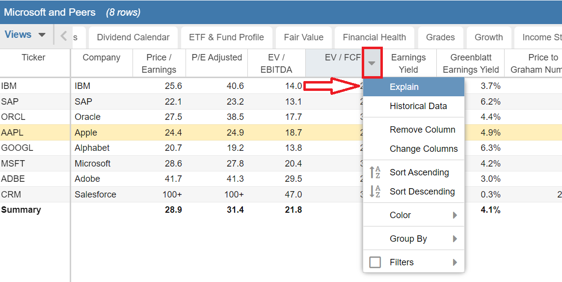The width and height of the screenshot is (562, 282).
Task: Open the Views dropdown menu
Action: (25, 35)
